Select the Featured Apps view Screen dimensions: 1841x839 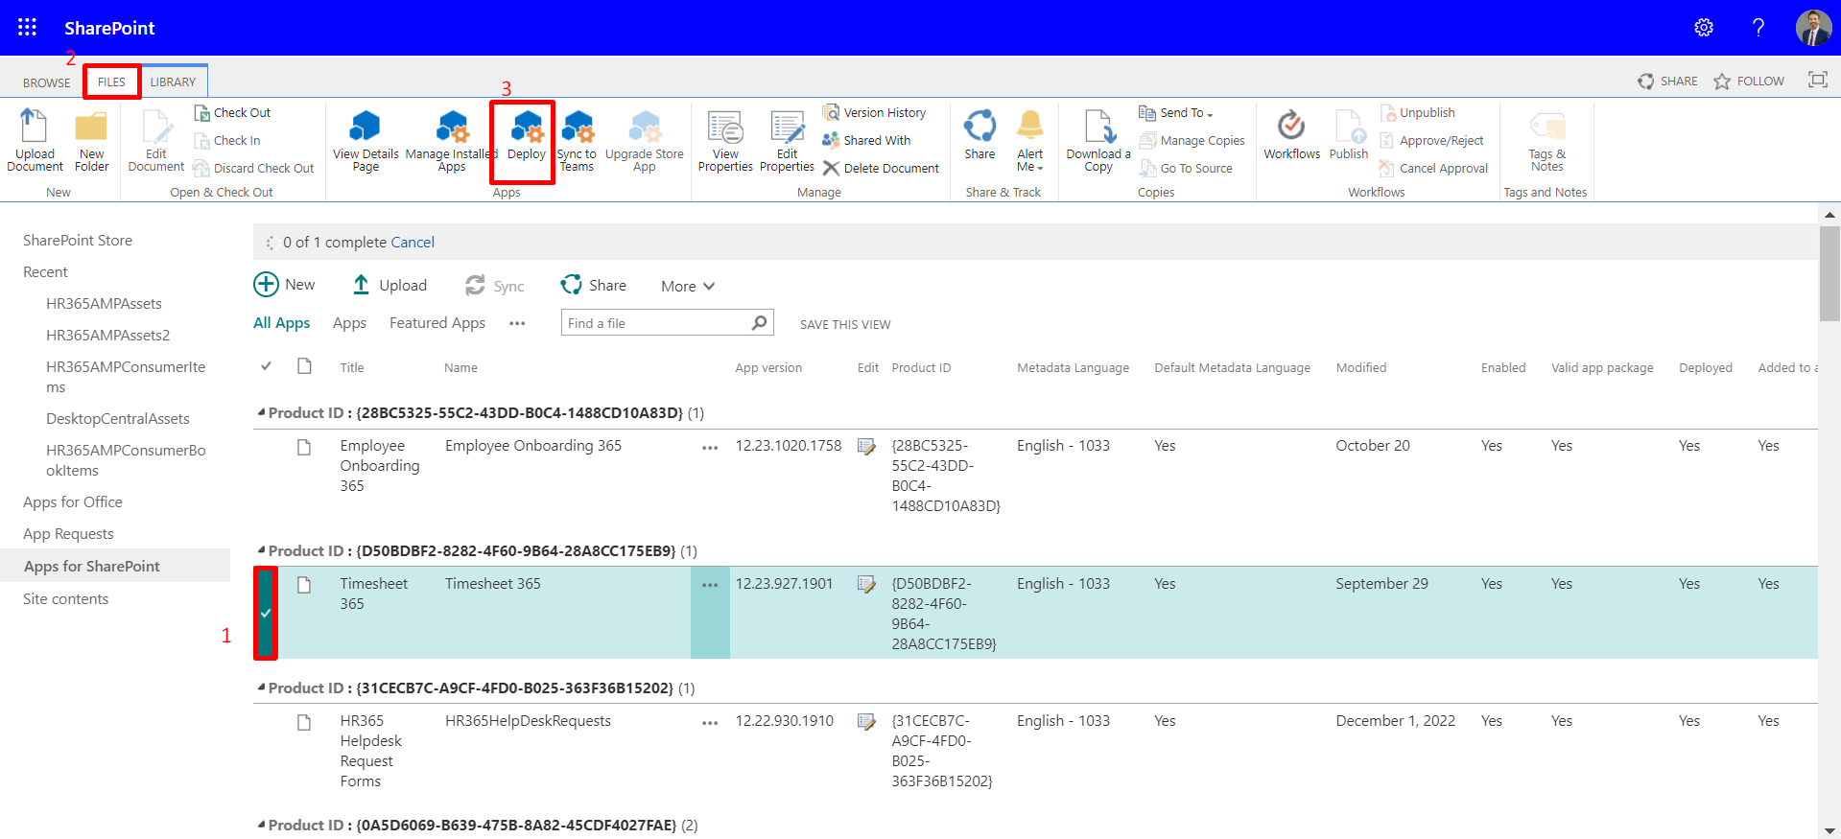click(437, 323)
